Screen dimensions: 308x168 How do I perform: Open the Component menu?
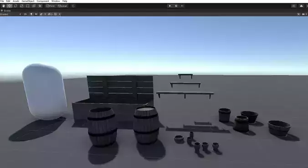pyautogui.click(x=43, y=1)
